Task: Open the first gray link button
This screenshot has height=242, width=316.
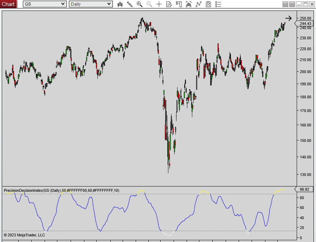Action: click(285, 4)
